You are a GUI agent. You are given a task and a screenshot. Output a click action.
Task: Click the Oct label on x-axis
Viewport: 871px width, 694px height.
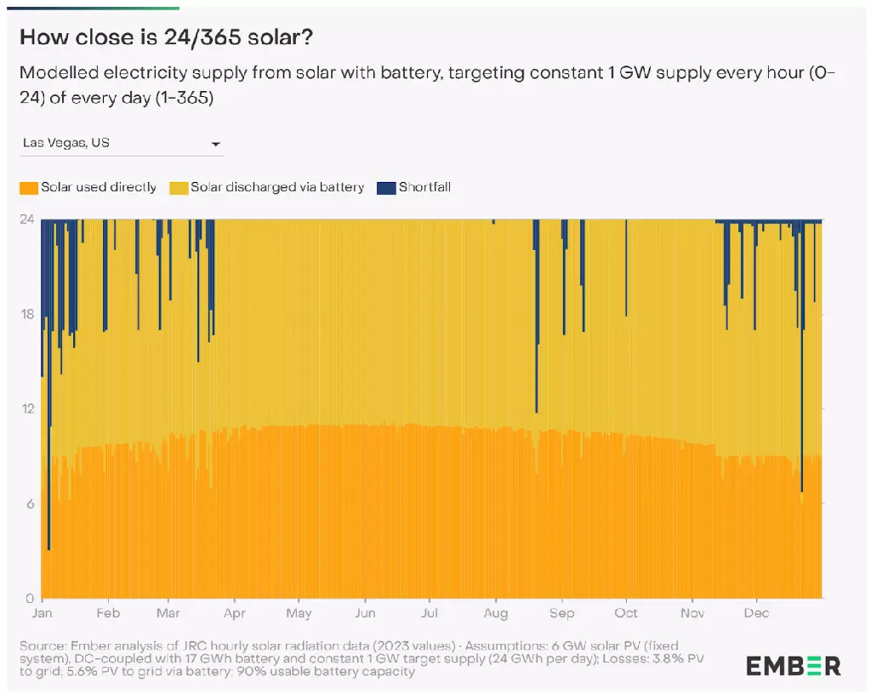[x=626, y=613]
